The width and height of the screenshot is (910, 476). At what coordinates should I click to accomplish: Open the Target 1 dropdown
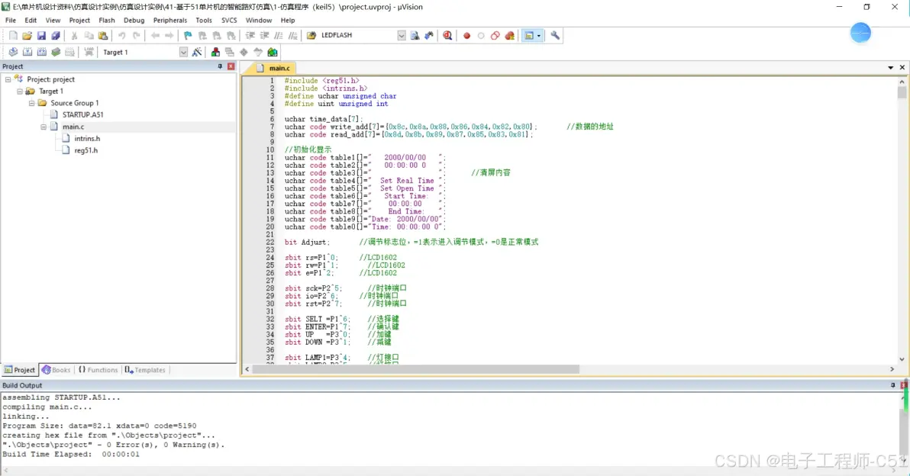[x=183, y=52]
